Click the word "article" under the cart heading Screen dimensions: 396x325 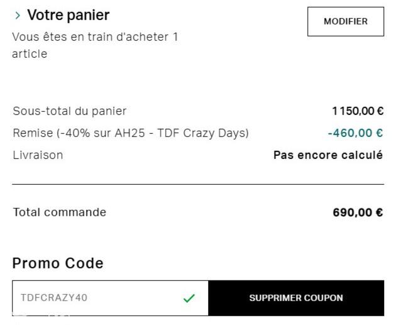click(x=30, y=54)
